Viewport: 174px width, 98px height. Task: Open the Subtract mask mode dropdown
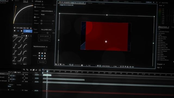[11, 85]
